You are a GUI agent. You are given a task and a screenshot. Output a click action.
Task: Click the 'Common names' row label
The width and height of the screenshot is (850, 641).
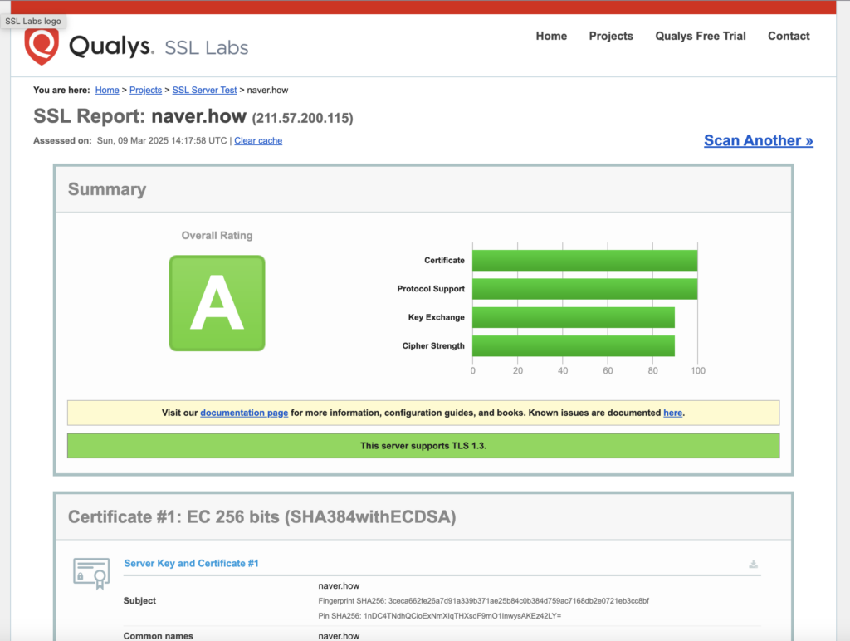click(x=158, y=636)
